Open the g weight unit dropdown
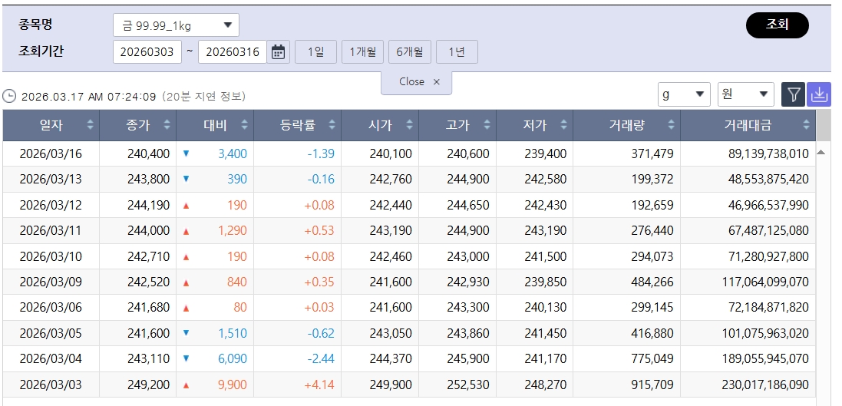The width and height of the screenshot is (842, 406). click(684, 94)
